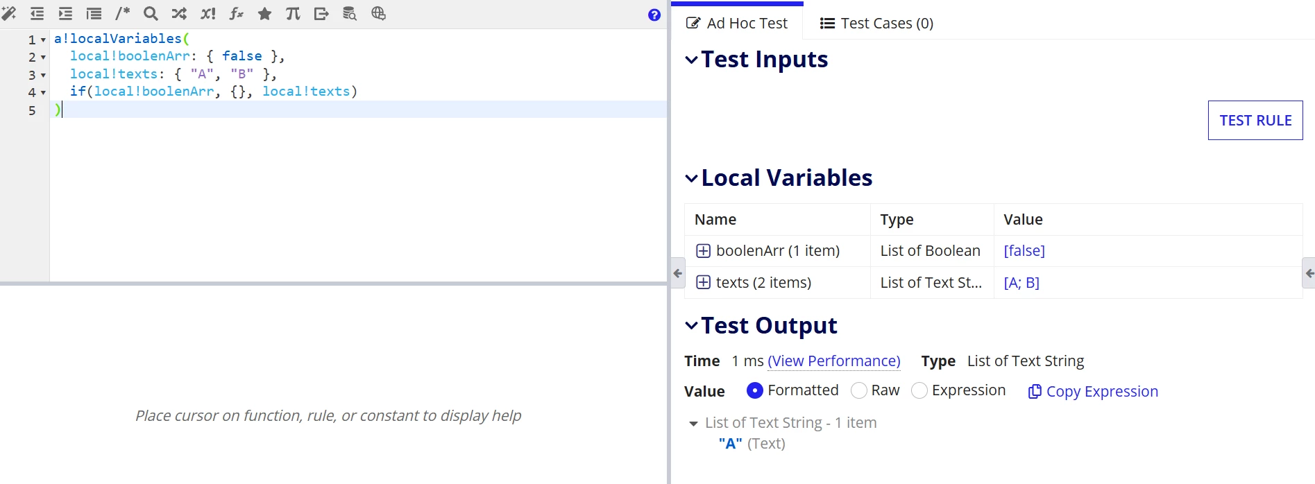Expand the texts variable row
This screenshot has height=484, width=1315.
pyautogui.click(x=703, y=282)
